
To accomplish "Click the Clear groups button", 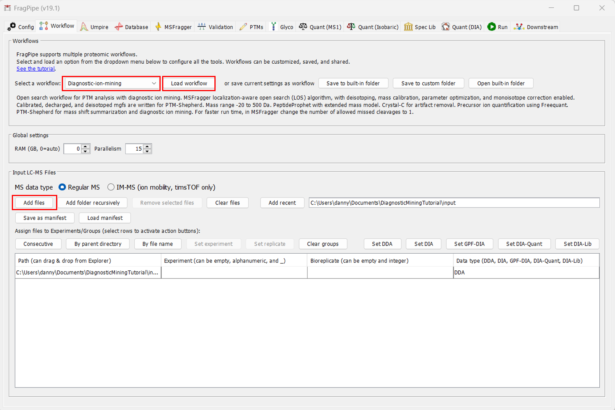I will (x=323, y=244).
